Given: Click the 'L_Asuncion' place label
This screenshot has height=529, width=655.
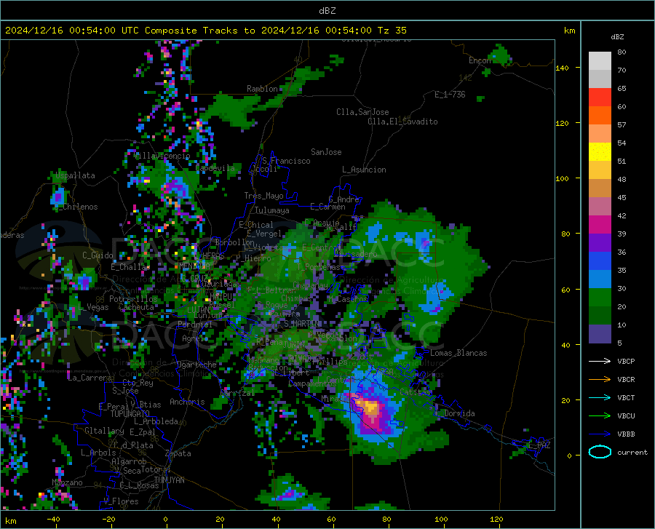Looking at the screenshot, I should point(364,170).
